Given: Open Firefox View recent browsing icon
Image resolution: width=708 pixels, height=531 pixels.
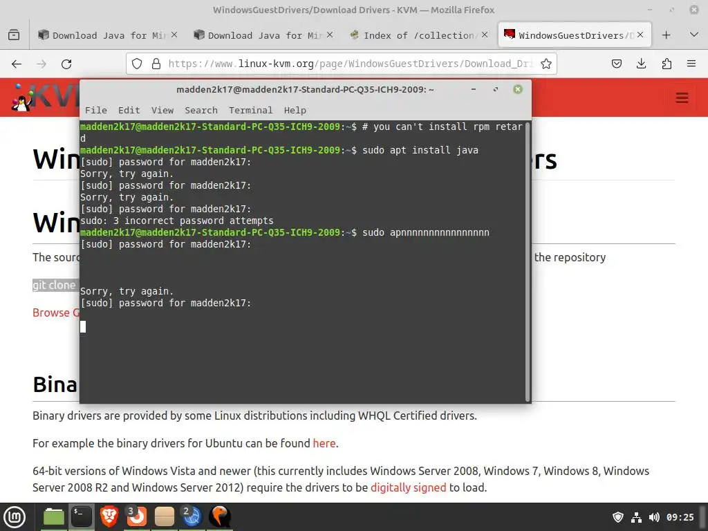Looking at the screenshot, I should tap(14, 35).
